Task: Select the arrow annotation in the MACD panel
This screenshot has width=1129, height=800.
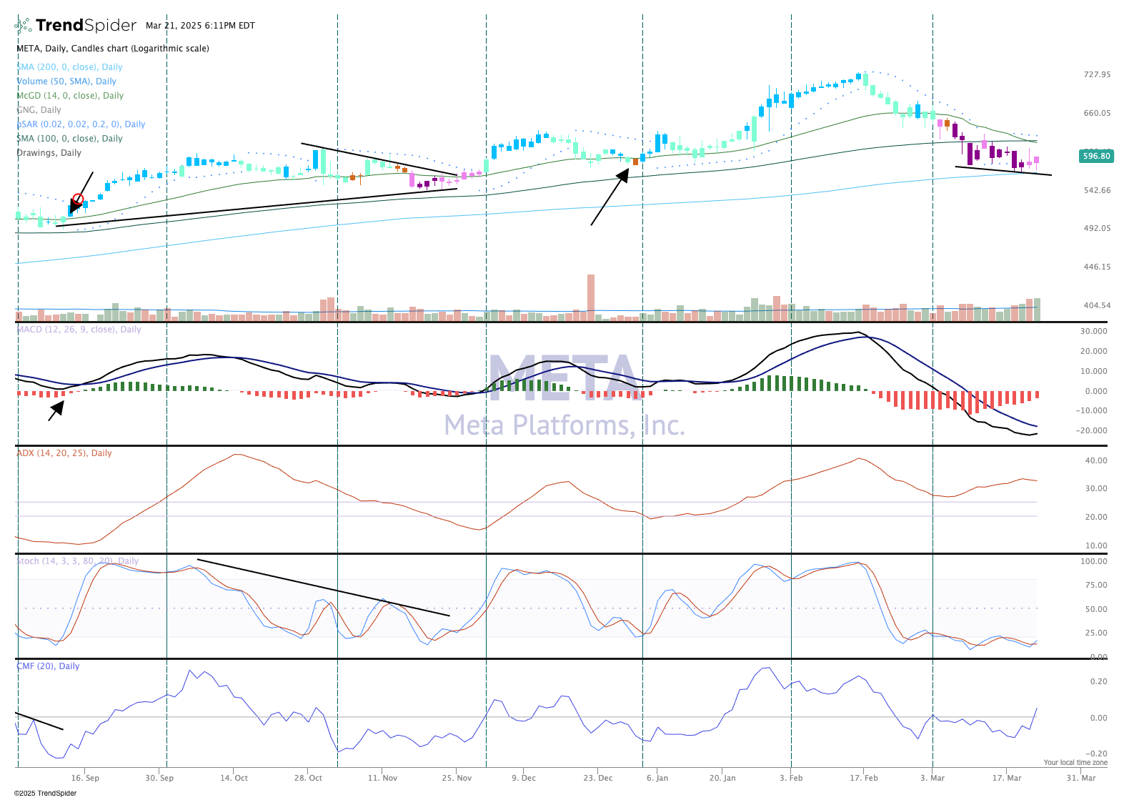Action: pos(56,410)
